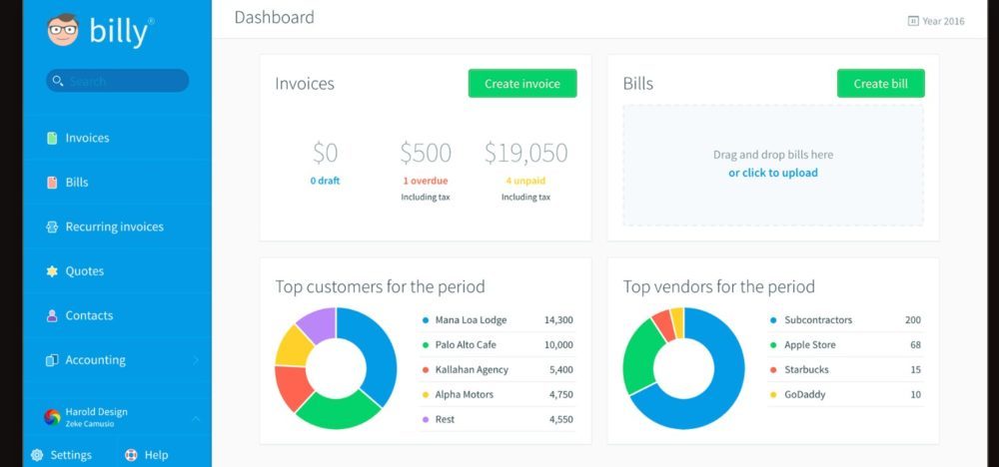Click the Settings gear icon
Image resolution: width=999 pixels, height=467 pixels.
coord(37,455)
